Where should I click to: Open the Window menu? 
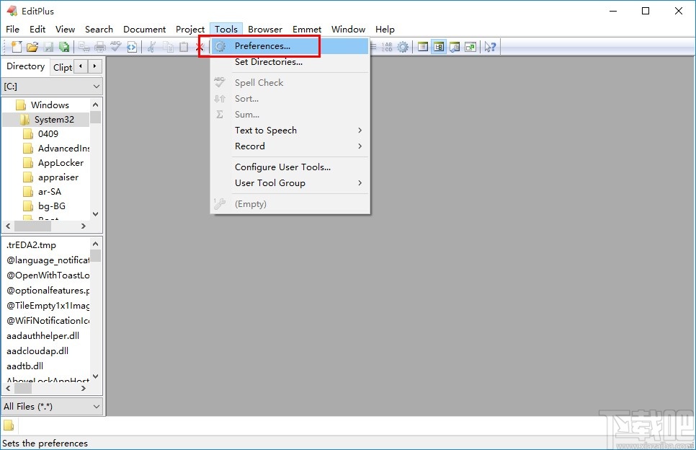coord(349,30)
